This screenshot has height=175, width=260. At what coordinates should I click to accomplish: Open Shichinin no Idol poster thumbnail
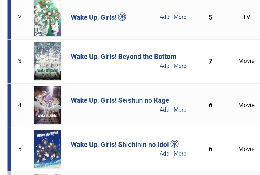[48, 149]
